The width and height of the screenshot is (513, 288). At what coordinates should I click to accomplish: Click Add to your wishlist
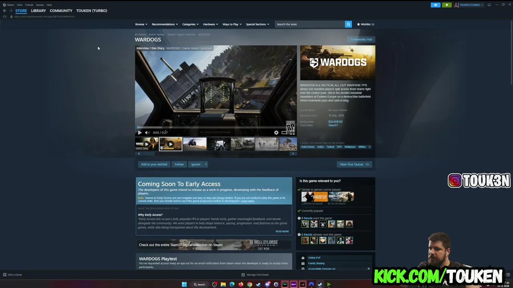(154, 164)
